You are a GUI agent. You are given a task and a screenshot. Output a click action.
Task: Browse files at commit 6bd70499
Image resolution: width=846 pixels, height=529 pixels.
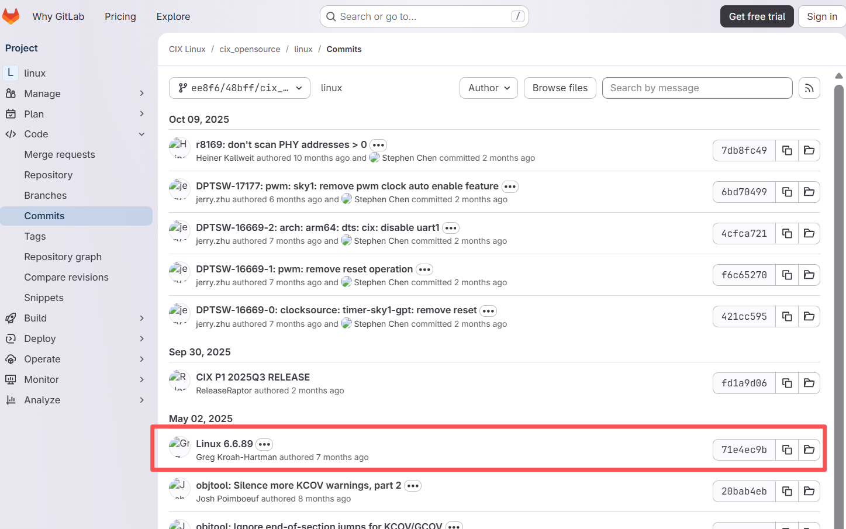click(809, 192)
